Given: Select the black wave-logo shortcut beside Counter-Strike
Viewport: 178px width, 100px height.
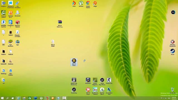Looking at the screenshot, I should tap(102, 80).
